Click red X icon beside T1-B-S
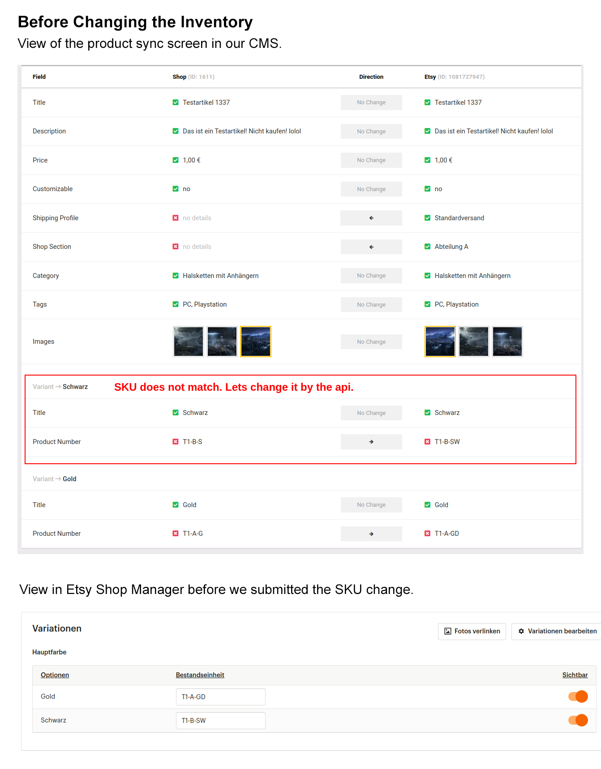 tap(176, 442)
